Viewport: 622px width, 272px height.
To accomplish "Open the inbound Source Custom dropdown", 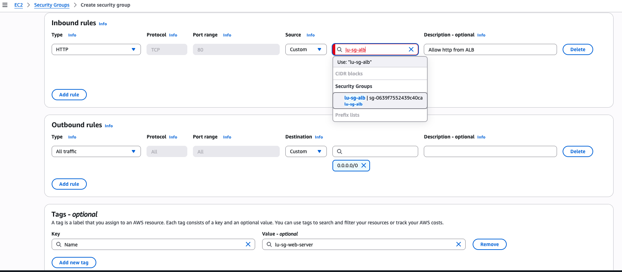I will pyautogui.click(x=306, y=49).
